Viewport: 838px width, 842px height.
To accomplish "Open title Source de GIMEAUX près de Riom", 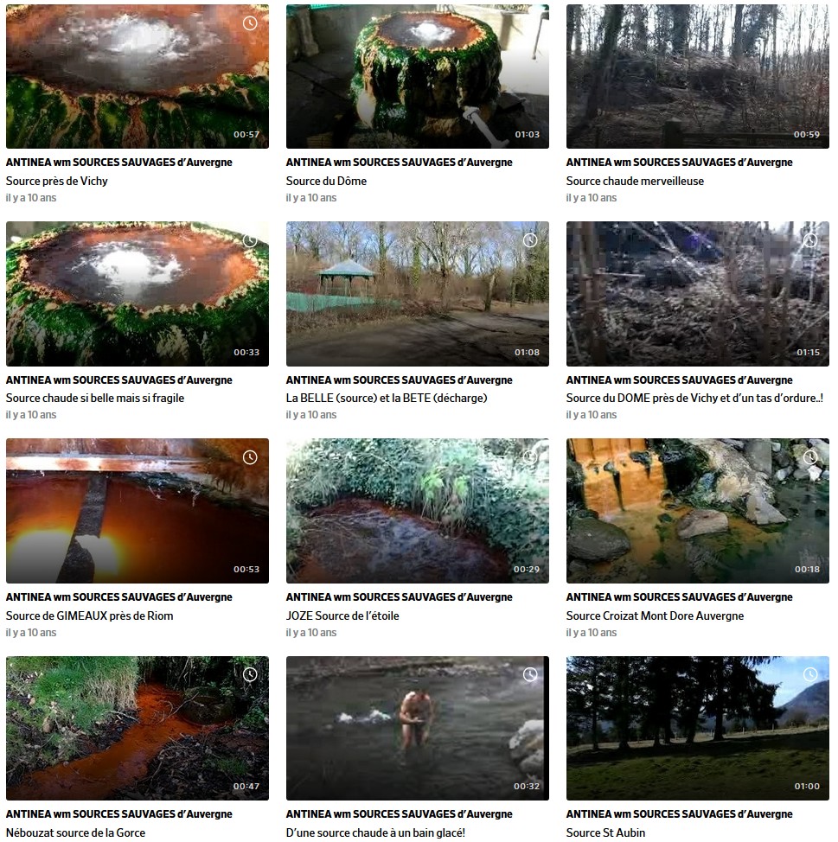I will 90,616.
